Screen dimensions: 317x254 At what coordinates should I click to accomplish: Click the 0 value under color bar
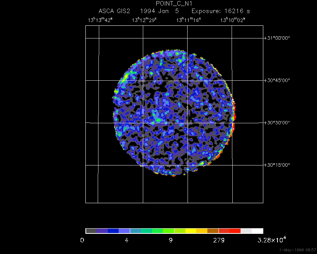82,241
